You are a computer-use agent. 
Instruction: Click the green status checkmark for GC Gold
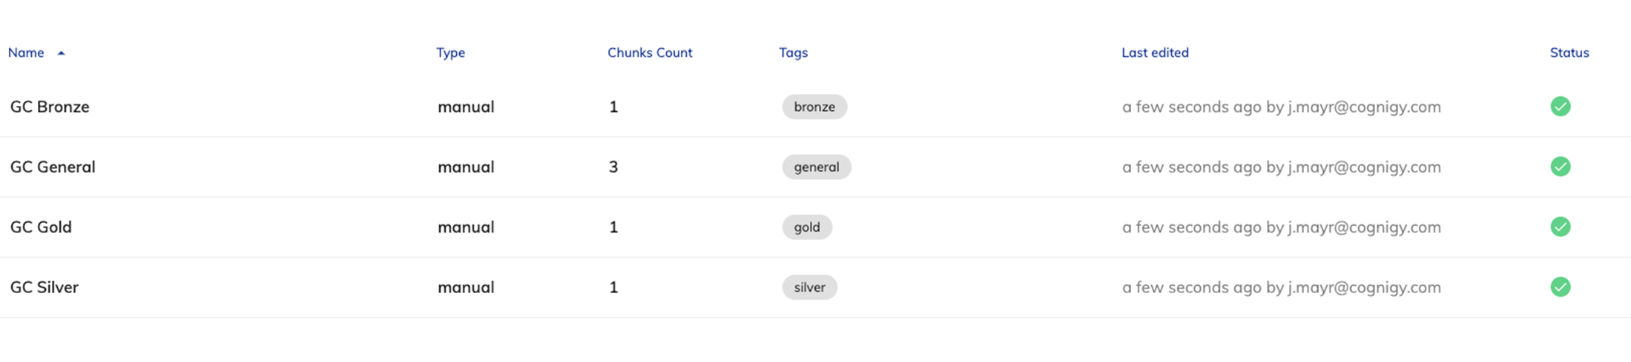(x=1560, y=227)
